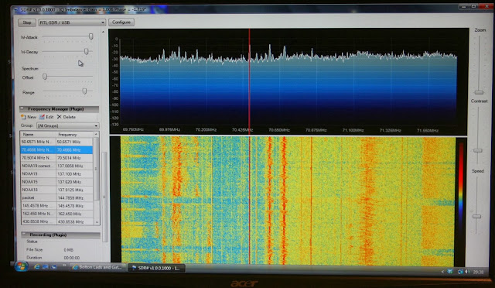
Task: Open the Windows Start orb
Action: pyautogui.click(x=21, y=266)
